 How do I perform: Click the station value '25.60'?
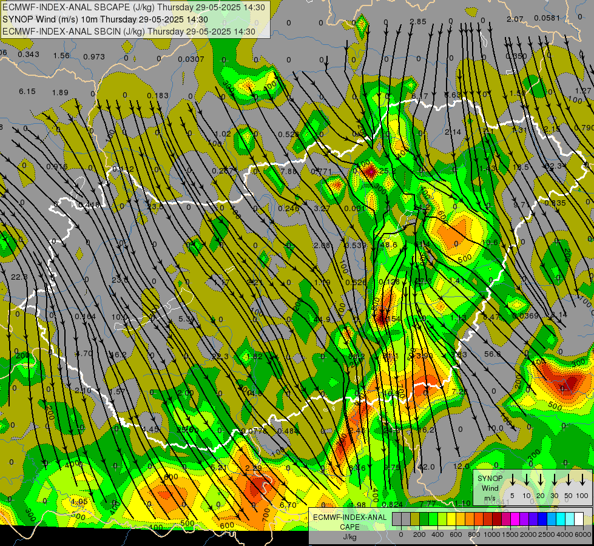pyautogui.click(x=187, y=430)
